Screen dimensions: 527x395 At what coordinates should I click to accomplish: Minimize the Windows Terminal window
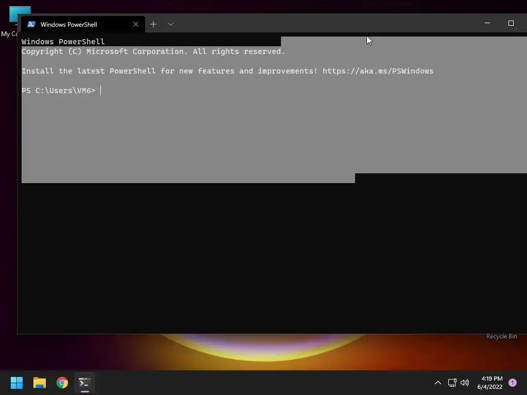[x=487, y=23]
